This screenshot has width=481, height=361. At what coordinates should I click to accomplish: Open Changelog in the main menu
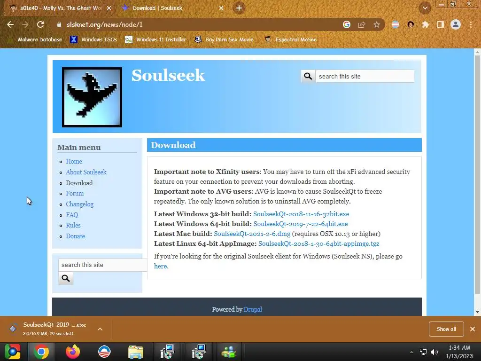coord(80,204)
